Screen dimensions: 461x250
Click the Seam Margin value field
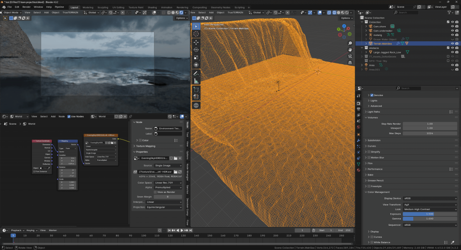click(167, 197)
